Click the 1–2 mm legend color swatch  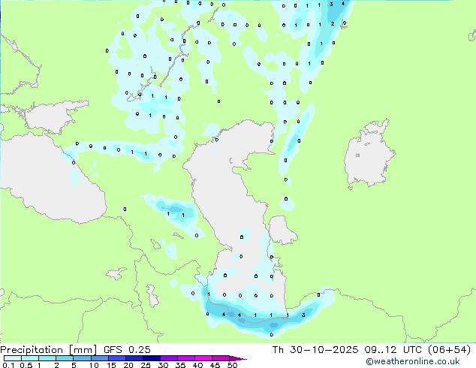pos(47,358)
